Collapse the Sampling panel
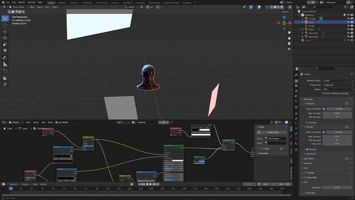Image resolution: width=355 pixels, height=200 pixels. click(x=308, y=99)
